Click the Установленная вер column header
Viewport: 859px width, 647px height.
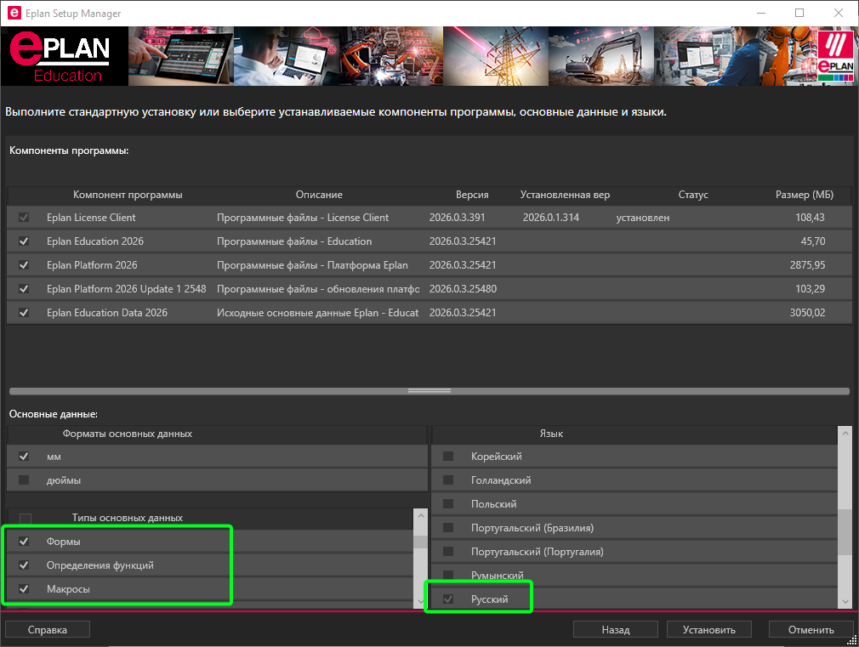coord(565,195)
